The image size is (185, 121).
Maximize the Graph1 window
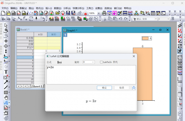[160, 30]
